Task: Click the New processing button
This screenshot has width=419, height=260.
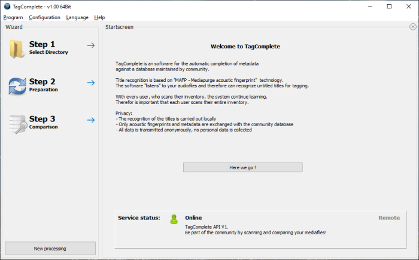Action: [50, 249]
